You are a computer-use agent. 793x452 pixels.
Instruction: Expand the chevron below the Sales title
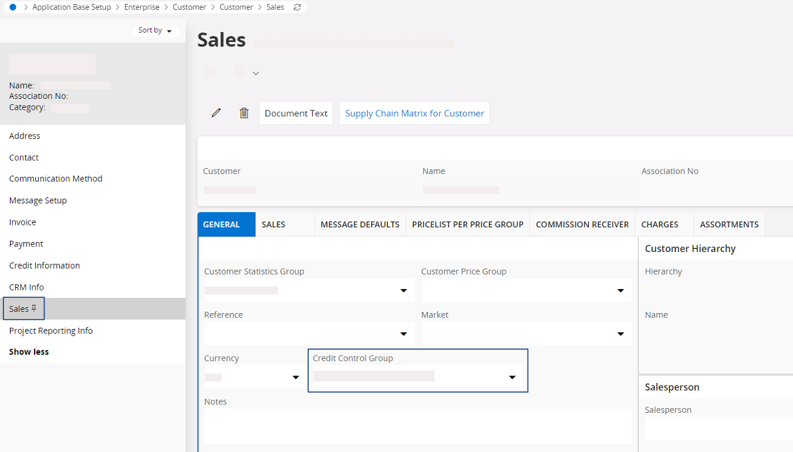(x=255, y=73)
